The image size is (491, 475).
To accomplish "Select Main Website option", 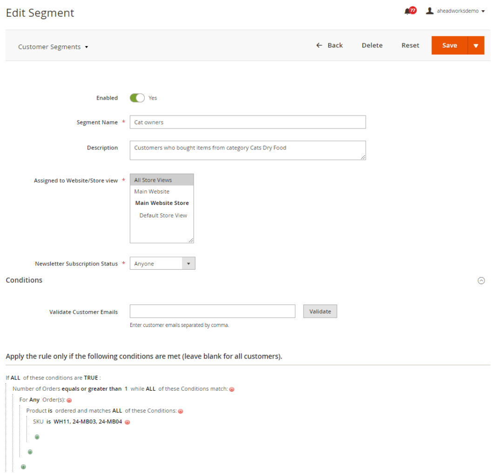I will tap(162, 191).
